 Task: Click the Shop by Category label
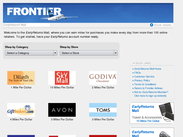(x=17, y=47)
